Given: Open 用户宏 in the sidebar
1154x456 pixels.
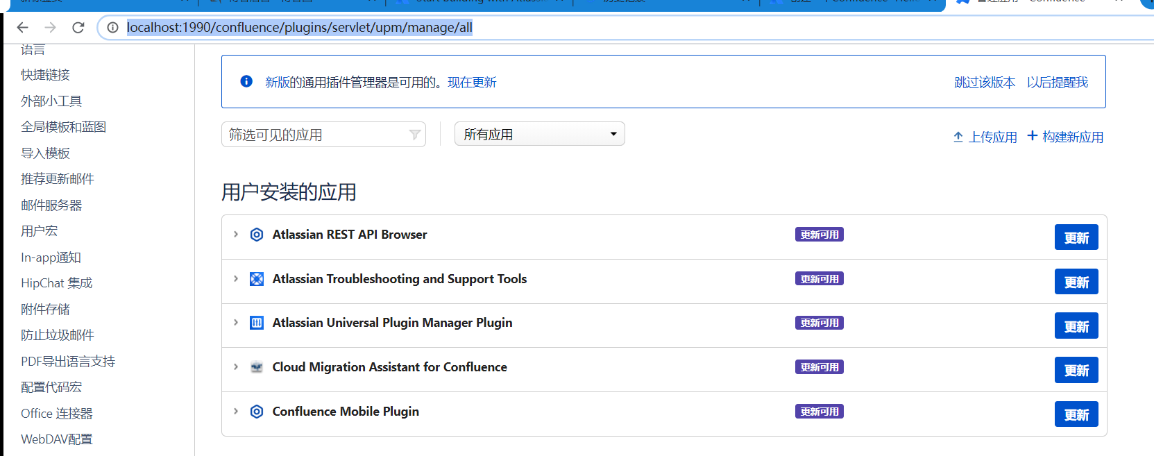Looking at the screenshot, I should tap(39, 231).
